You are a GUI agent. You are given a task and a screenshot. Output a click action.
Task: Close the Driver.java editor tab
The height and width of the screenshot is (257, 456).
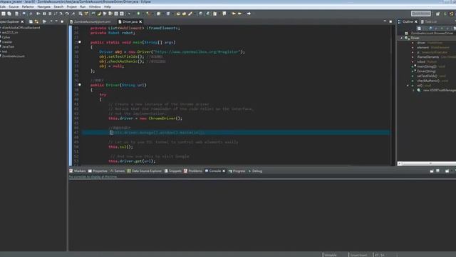coord(140,21)
